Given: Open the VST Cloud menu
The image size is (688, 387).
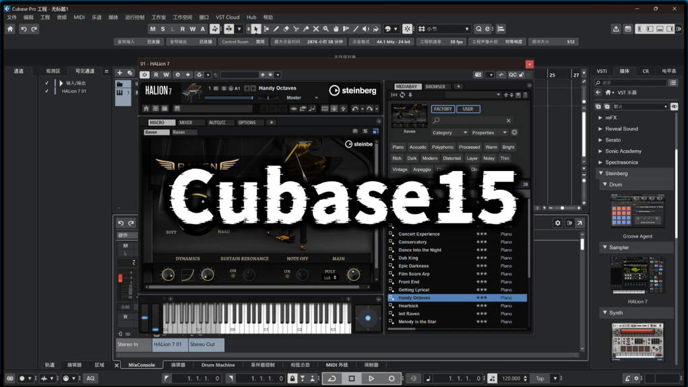Looking at the screenshot, I should (227, 17).
